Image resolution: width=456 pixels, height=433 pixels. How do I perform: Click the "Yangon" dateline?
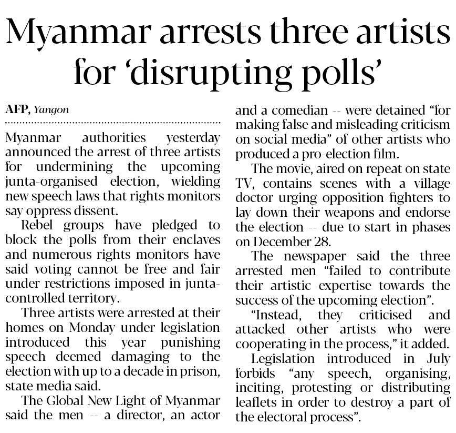[51, 110]
